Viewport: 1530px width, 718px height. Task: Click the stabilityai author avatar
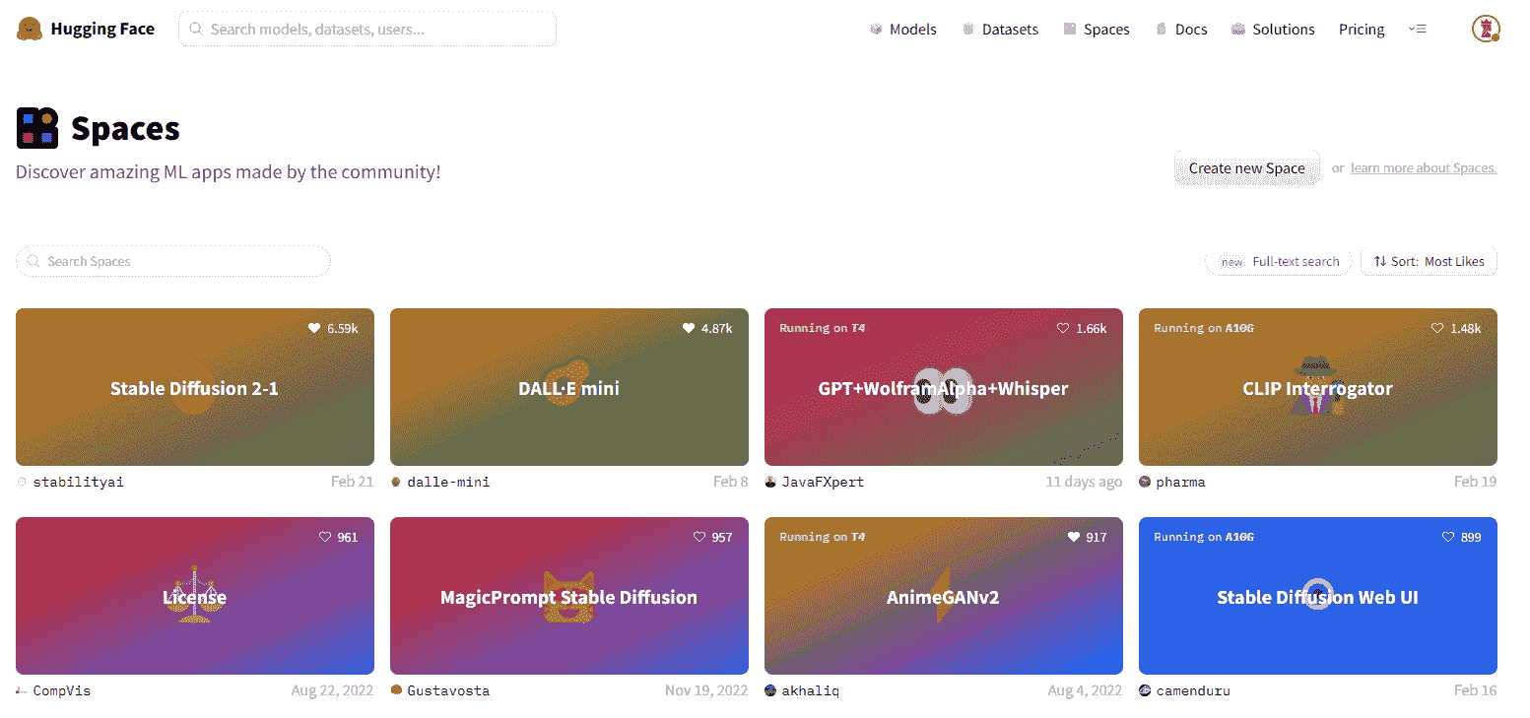(x=22, y=482)
